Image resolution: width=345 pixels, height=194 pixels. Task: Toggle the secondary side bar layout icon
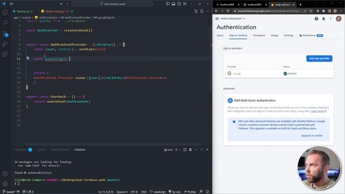coord(179,4)
